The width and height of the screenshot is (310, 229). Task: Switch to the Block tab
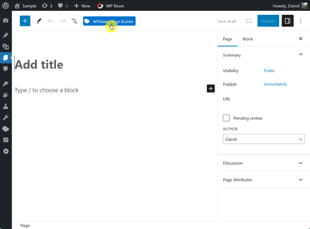pyautogui.click(x=248, y=39)
